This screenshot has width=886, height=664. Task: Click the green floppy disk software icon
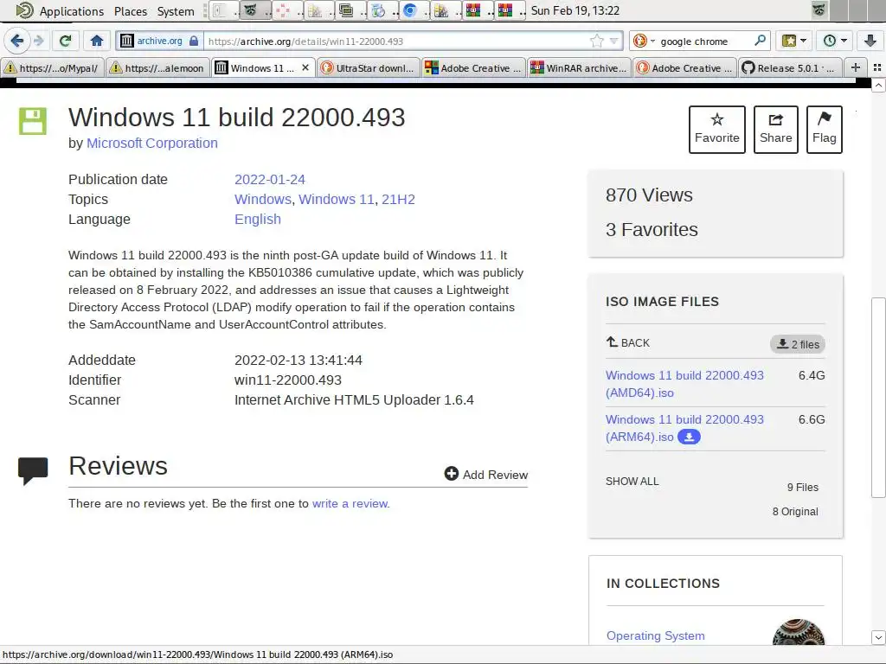33,121
